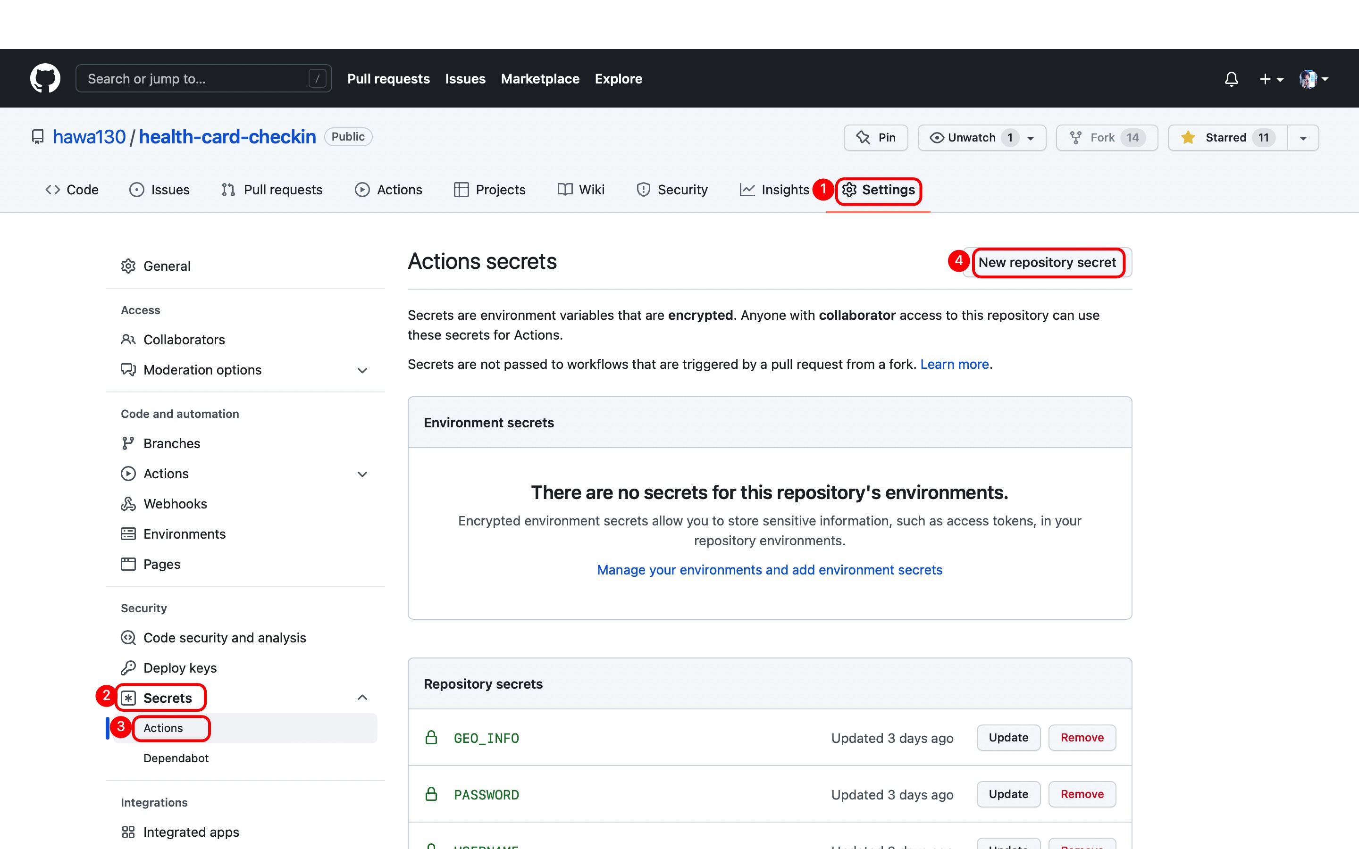Click the sidebar Actions label under Code and automation
The height and width of the screenshot is (849, 1359).
pos(166,474)
